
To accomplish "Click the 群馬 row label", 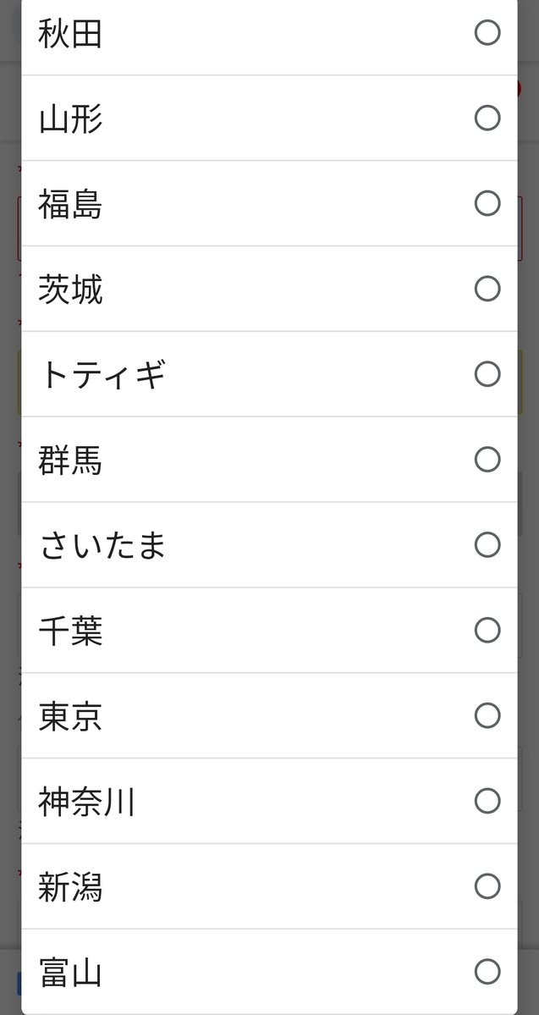I will coord(70,461).
